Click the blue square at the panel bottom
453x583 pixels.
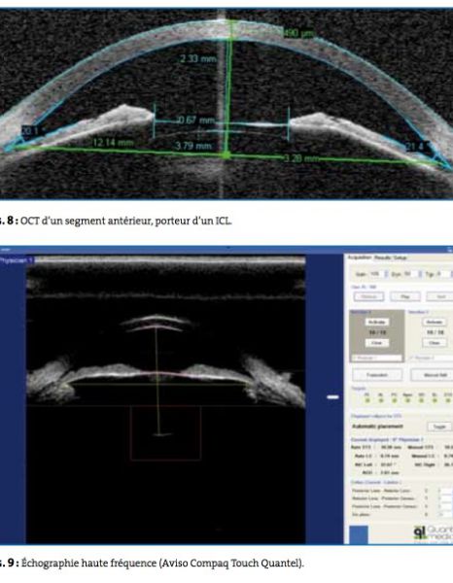click(x=359, y=534)
